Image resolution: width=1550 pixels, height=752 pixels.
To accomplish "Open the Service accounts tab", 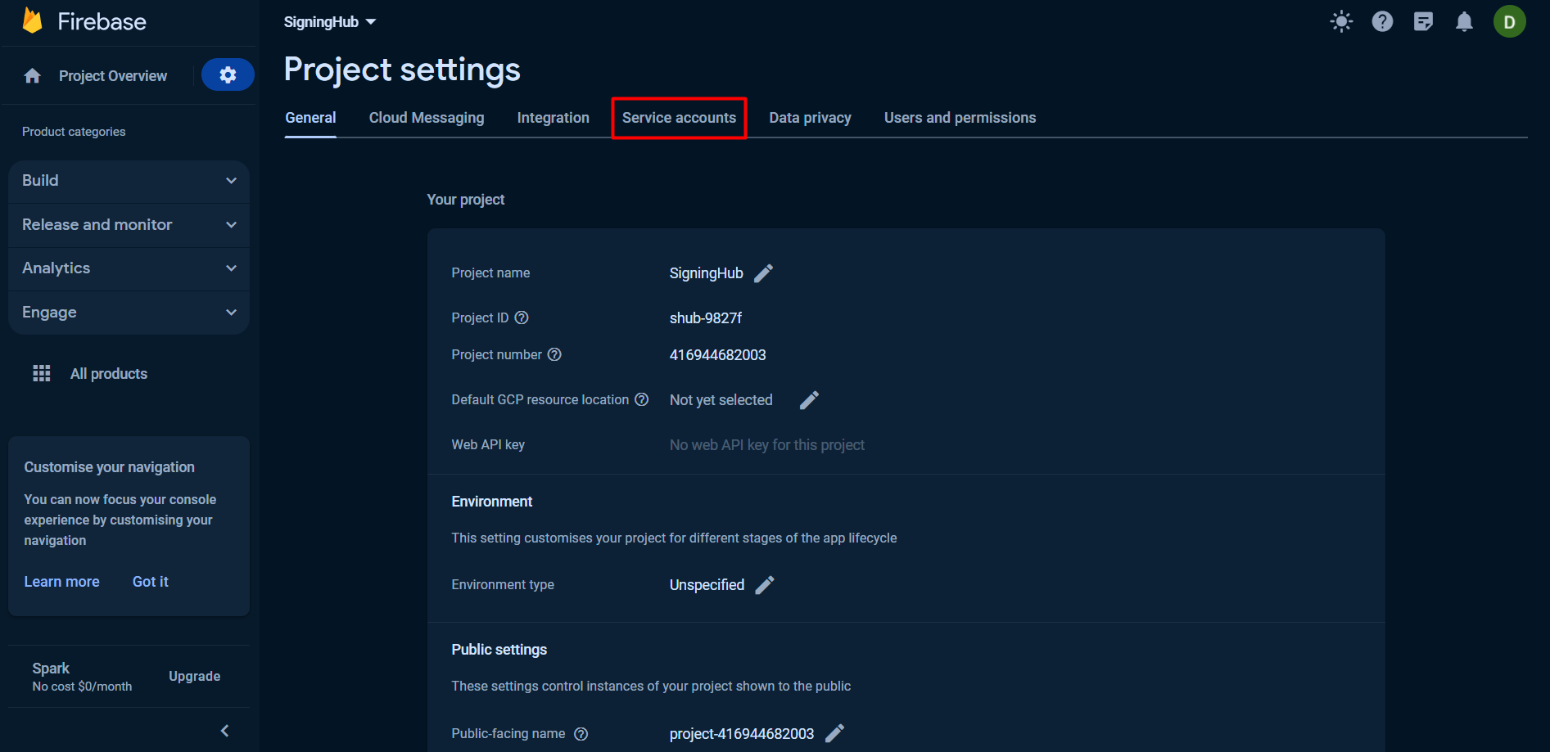I will (x=679, y=118).
